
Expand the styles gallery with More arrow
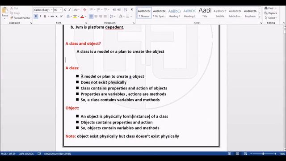click(260, 17)
